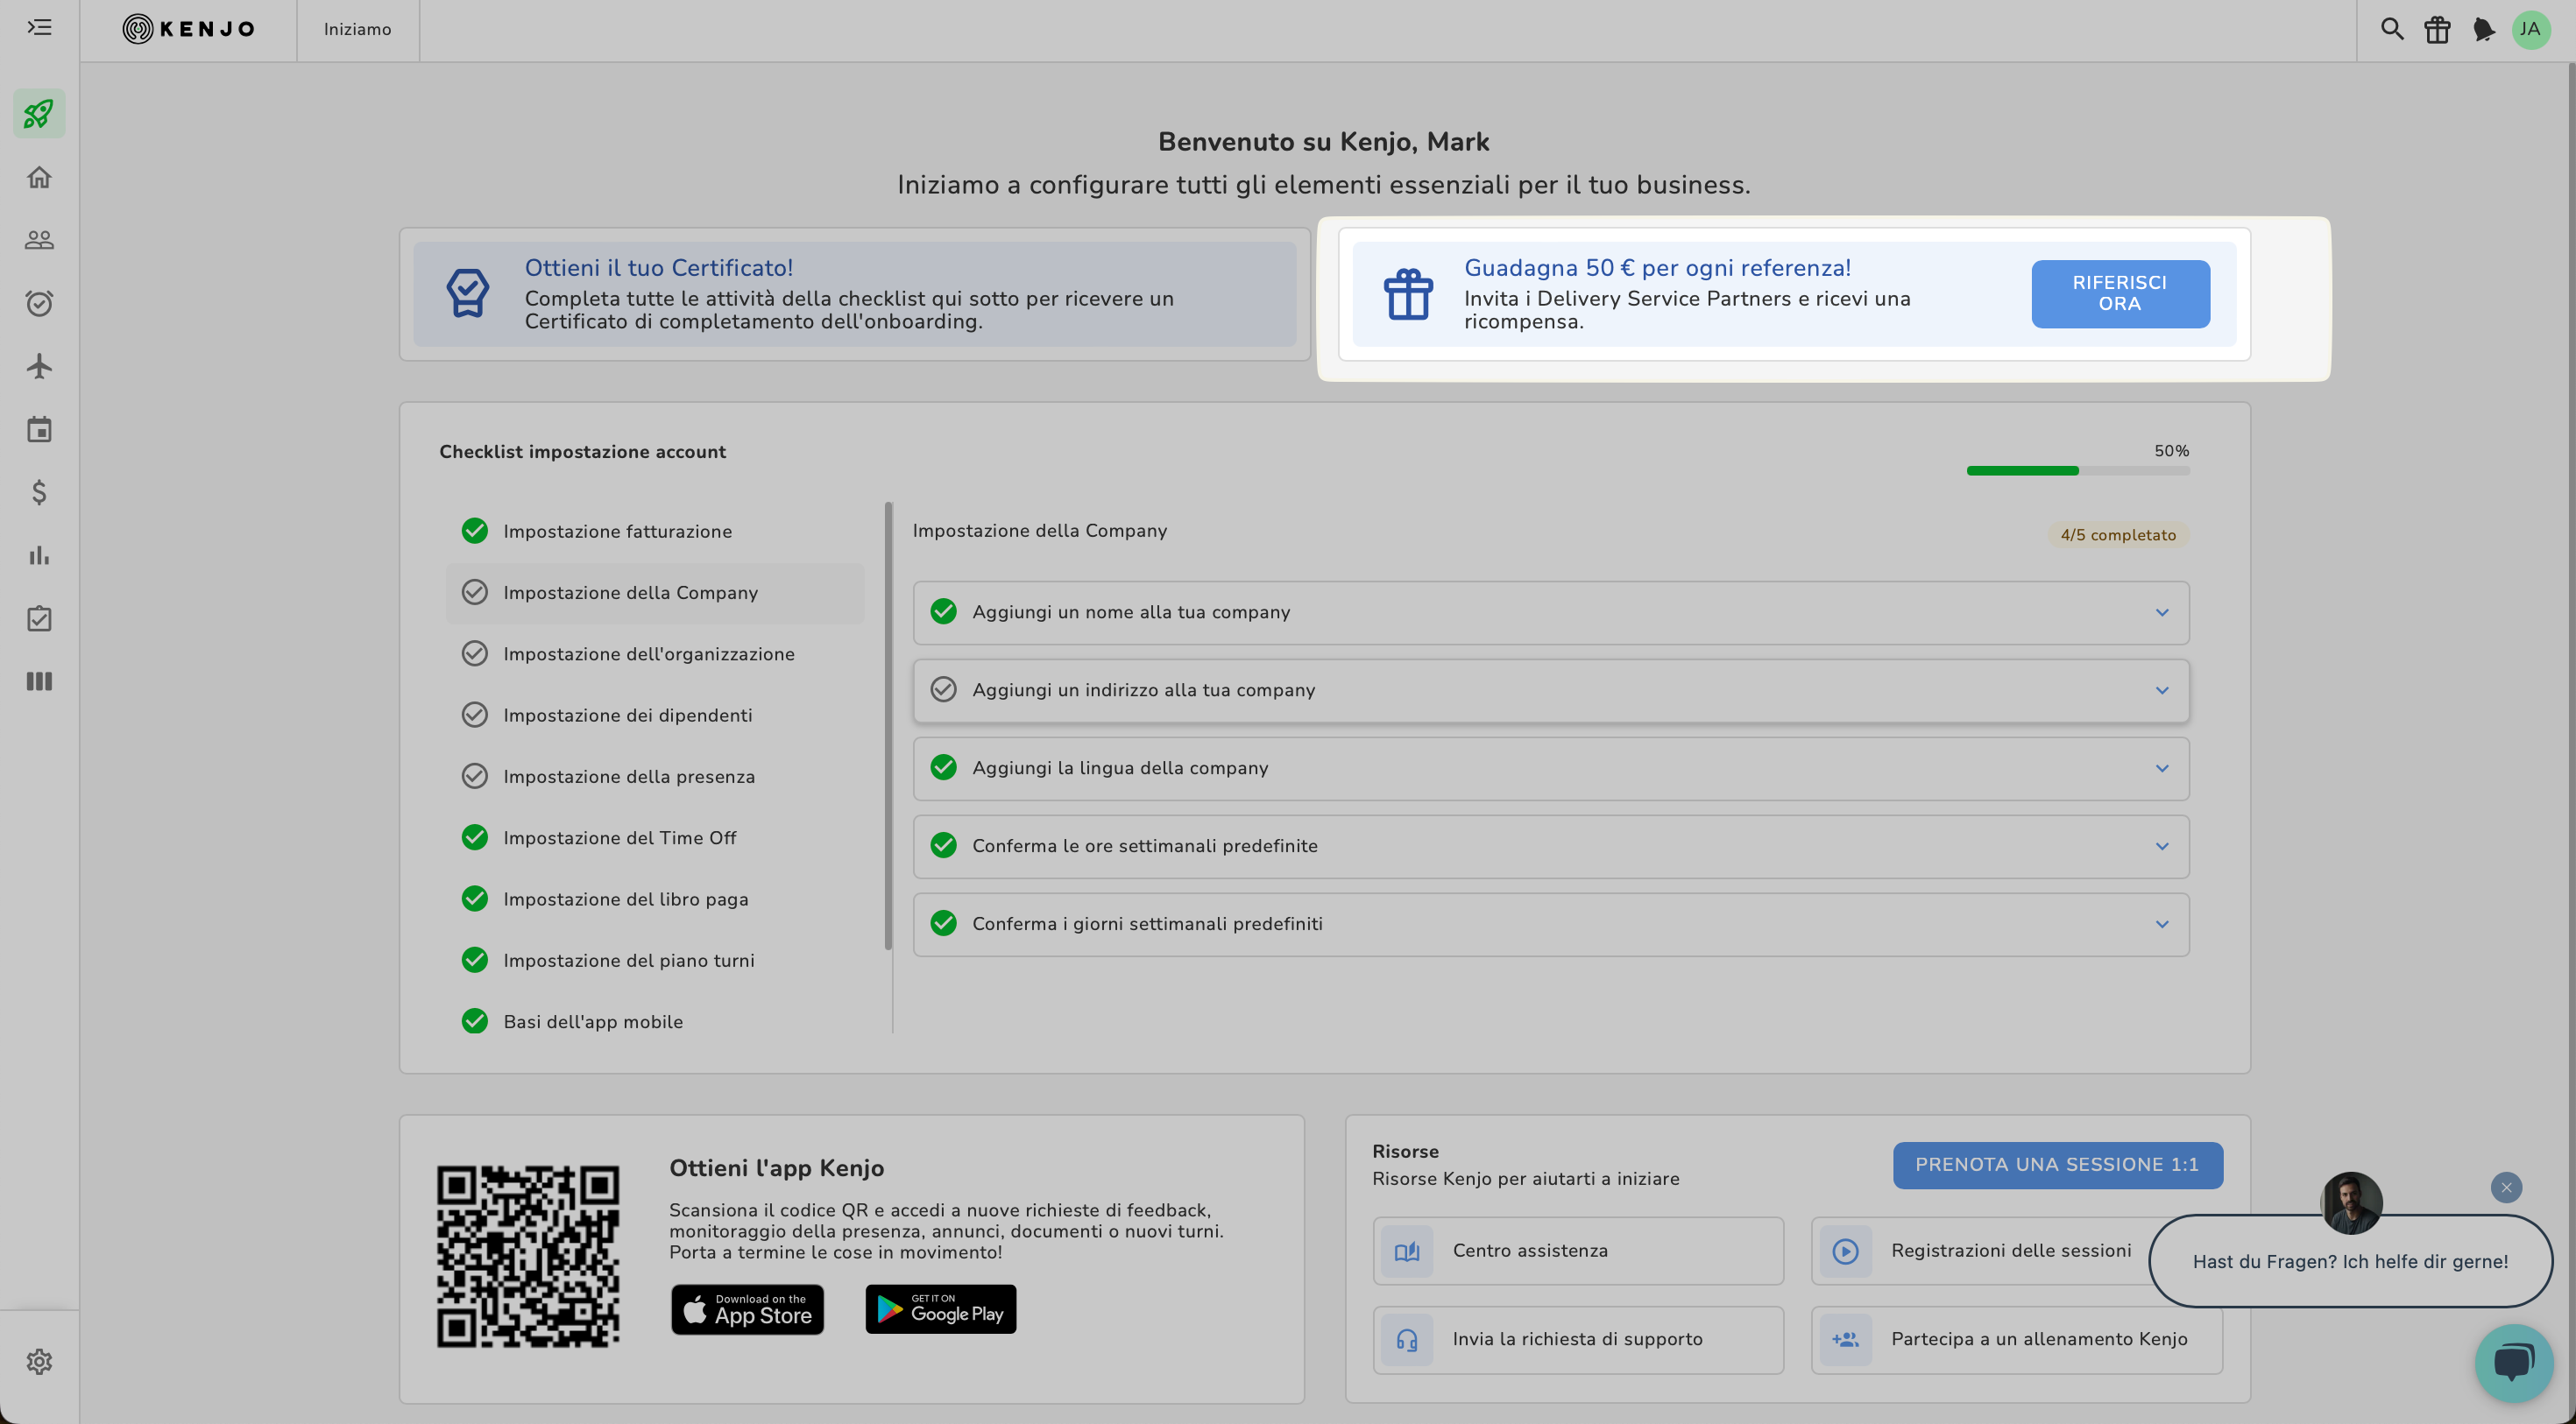Image resolution: width=2576 pixels, height=1424 pixels.
Task: Open the dollar payroll sidebar icon
Action: [39, 491]
